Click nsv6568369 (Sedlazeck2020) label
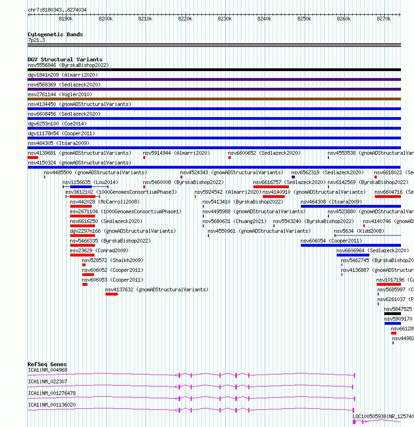Viewport: 414px width, 427px height. (x=64, y=85)
